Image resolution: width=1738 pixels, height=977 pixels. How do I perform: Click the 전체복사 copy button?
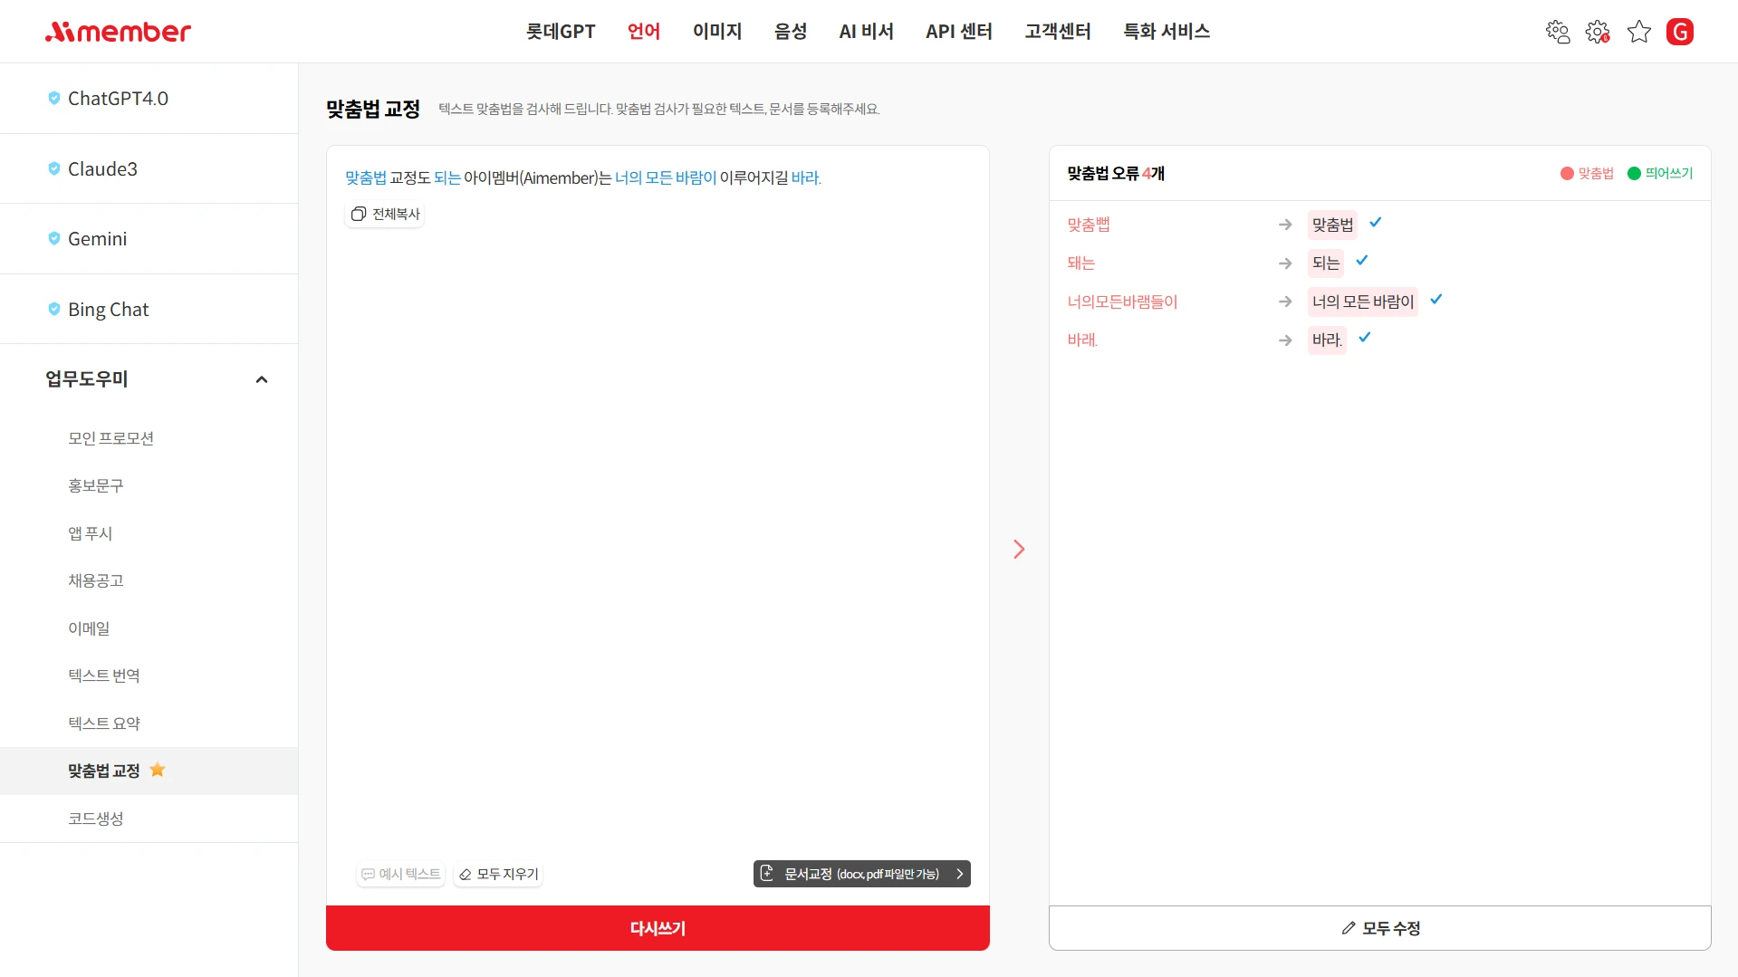386,214
